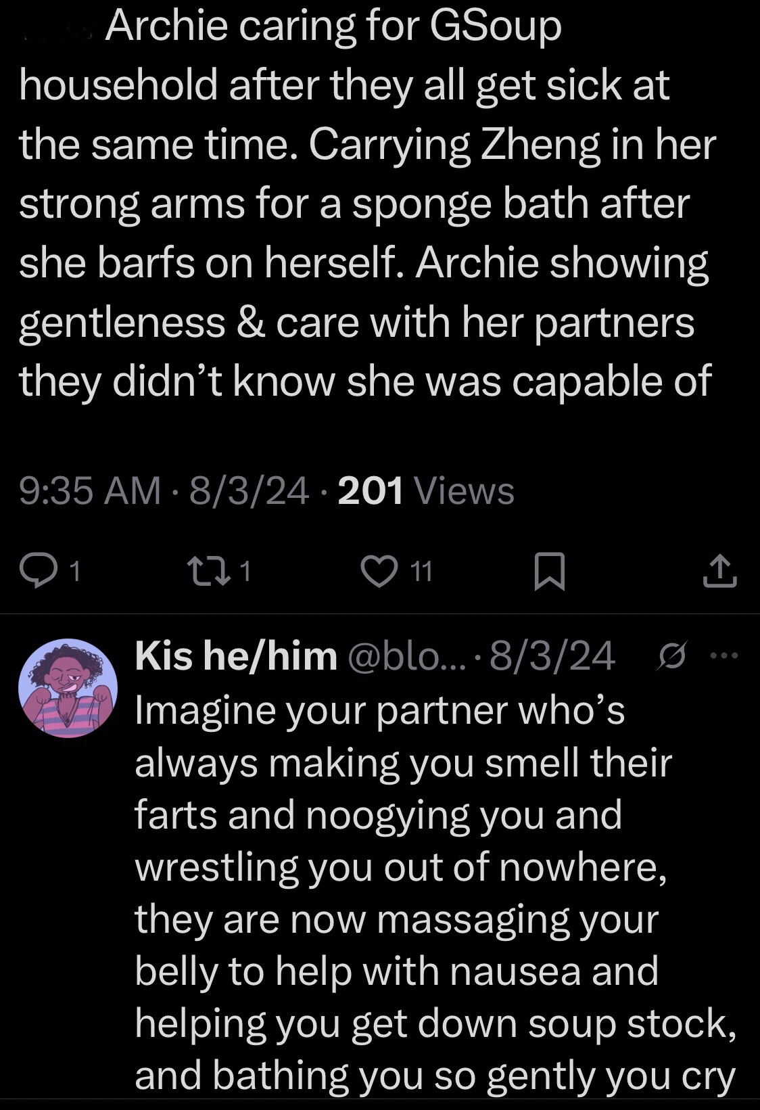760x1110 pixels.
Task: View analytics via "201 Views"
Action: click(x=426, y=490)
